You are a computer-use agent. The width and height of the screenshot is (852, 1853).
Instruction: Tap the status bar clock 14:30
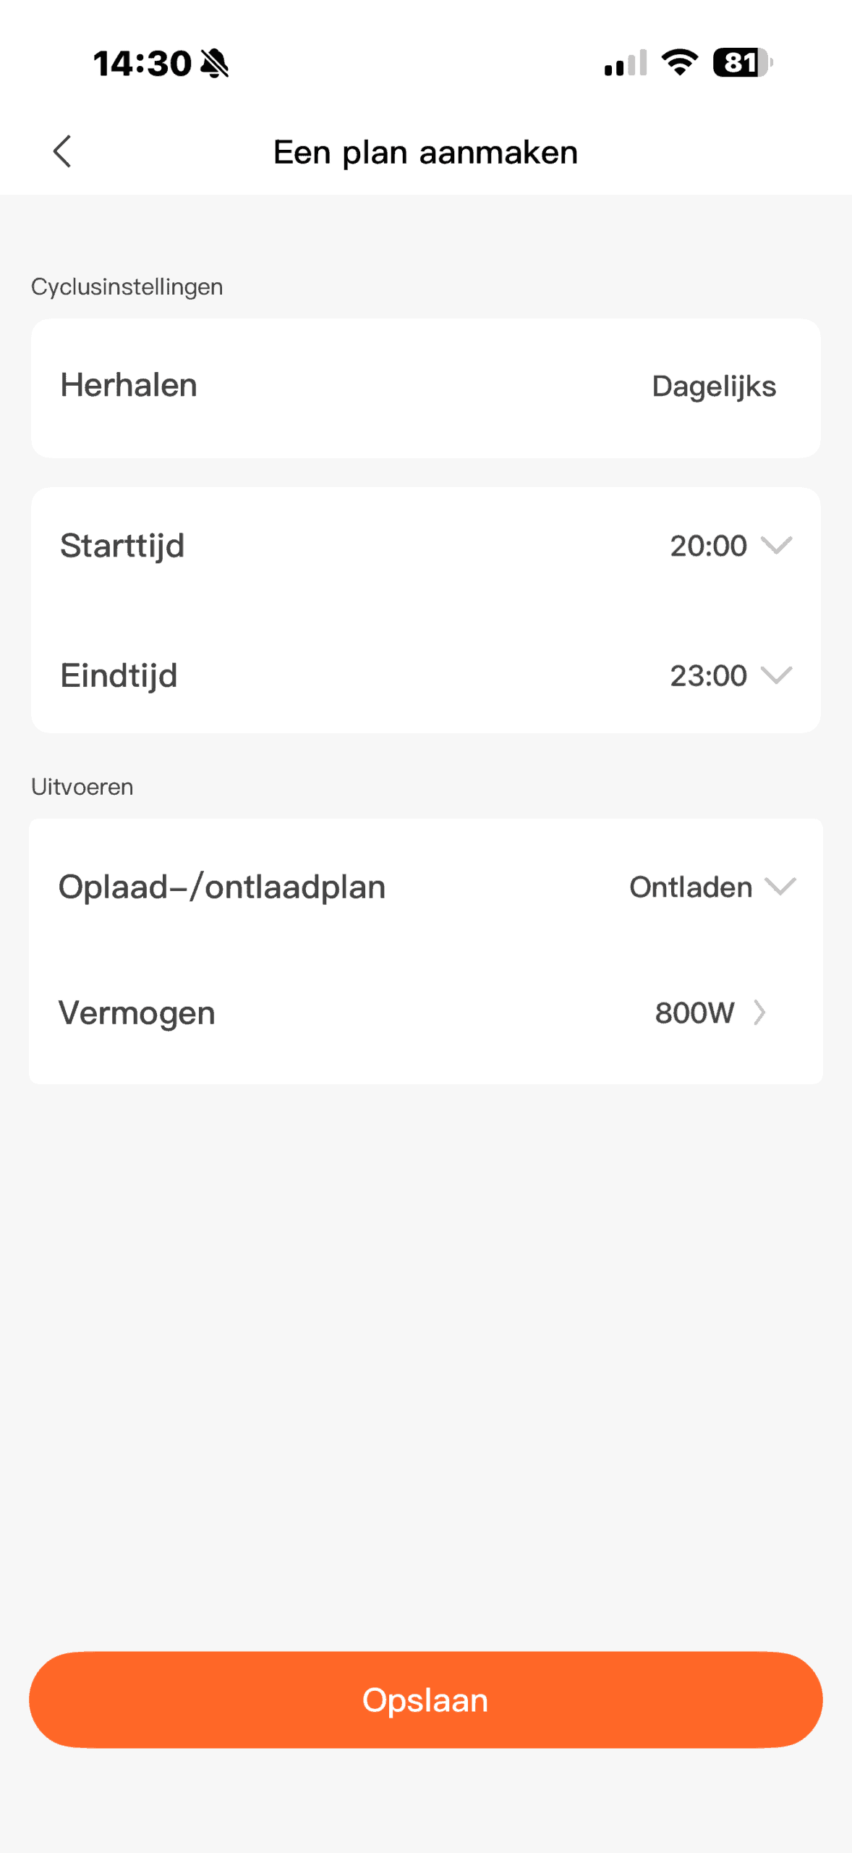[x=142, y=64]
